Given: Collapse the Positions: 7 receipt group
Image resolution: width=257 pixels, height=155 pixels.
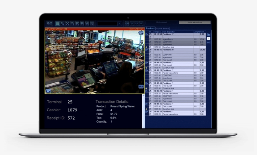Looking at the screenshot, I should [147, 34].
